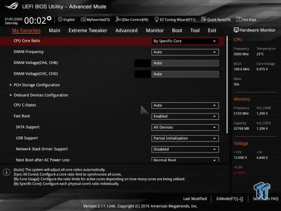Click the EzMode exit arrow icon
The width and height of the screenshot is (281, 211).
241,199
